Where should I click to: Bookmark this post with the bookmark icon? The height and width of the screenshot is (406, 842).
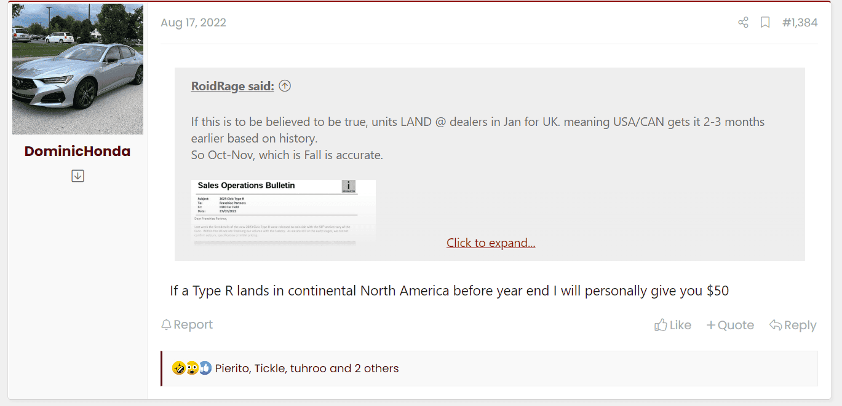click(x=765, y=23)
